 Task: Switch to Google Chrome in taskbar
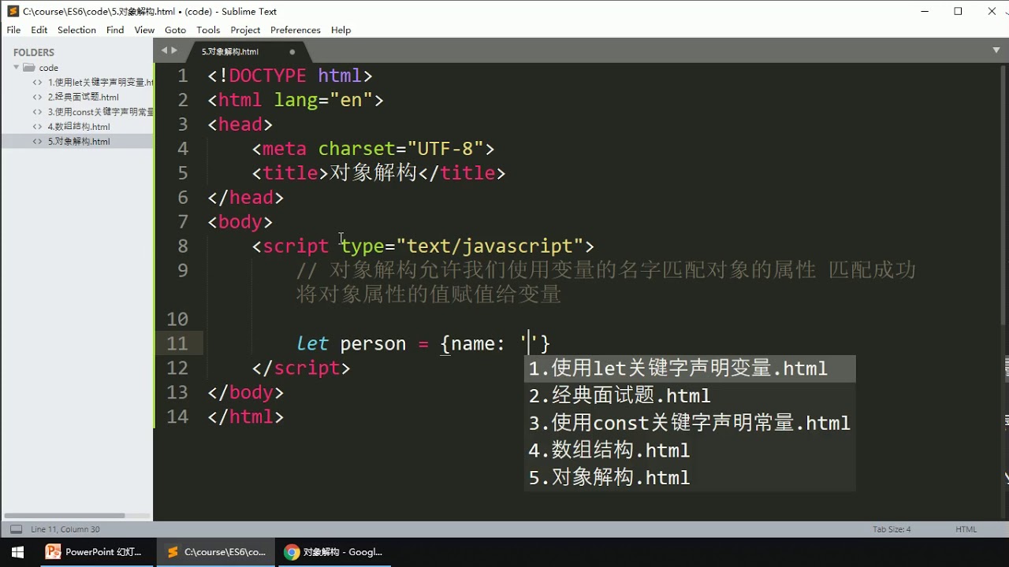[x=335, y=552]
